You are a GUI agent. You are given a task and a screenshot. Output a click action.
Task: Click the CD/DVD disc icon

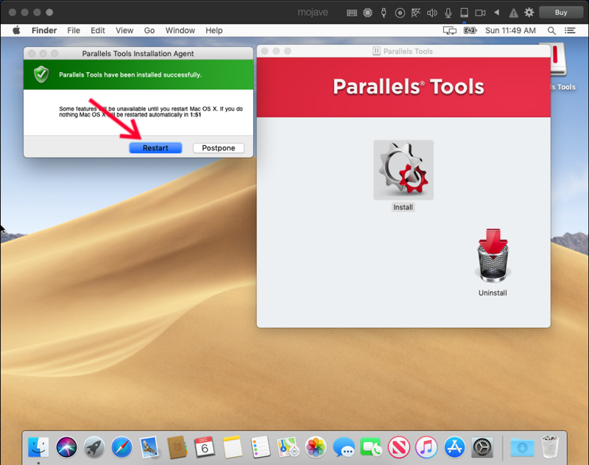pyautogui.click(x=400, y=13)
